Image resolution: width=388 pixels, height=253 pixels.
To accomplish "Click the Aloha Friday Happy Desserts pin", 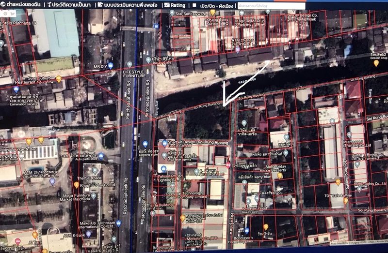I will tap(279, 175).
